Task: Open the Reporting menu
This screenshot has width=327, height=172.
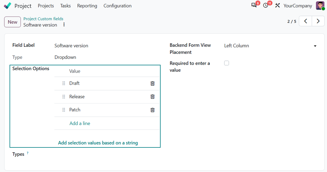Action: (x=87, y=6)
